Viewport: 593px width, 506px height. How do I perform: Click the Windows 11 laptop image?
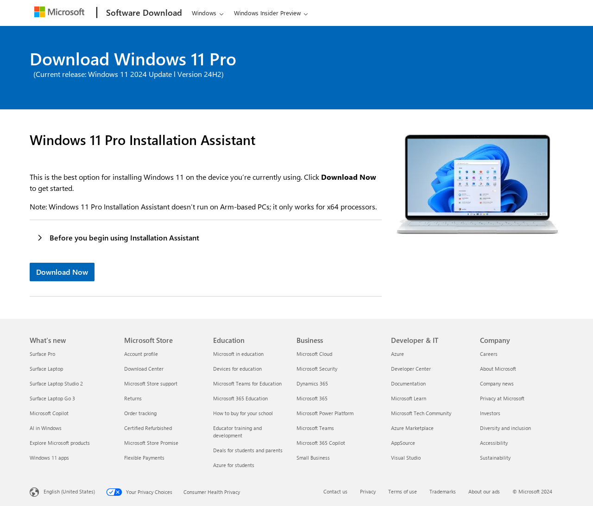(x=477, y=184)
